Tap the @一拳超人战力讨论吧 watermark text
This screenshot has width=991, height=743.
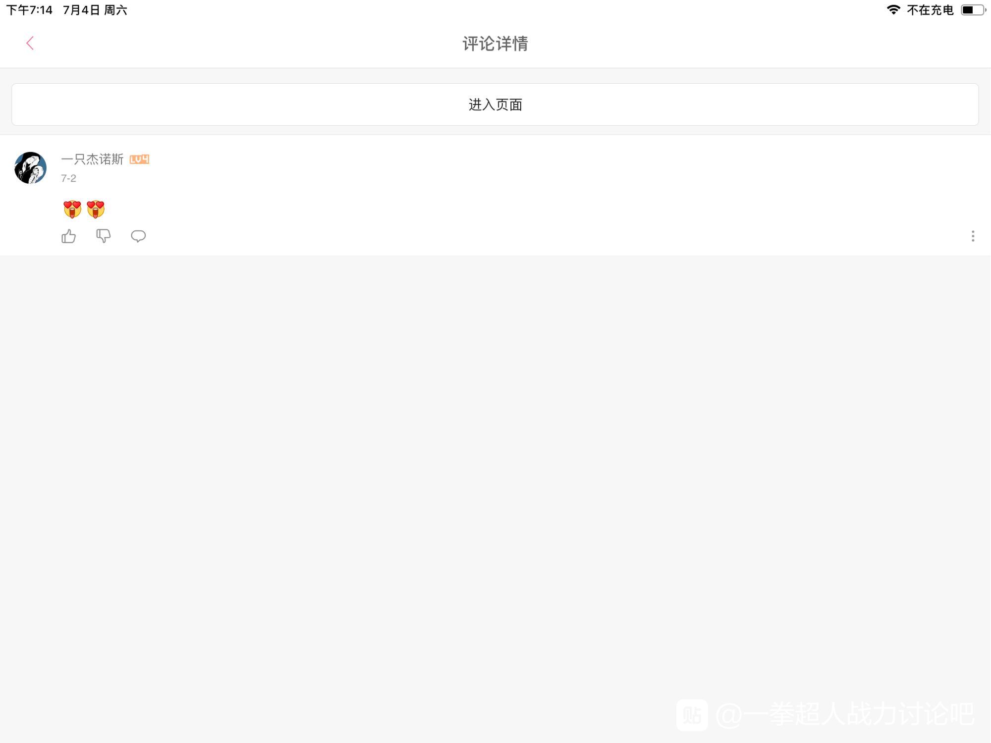point(845,714)
